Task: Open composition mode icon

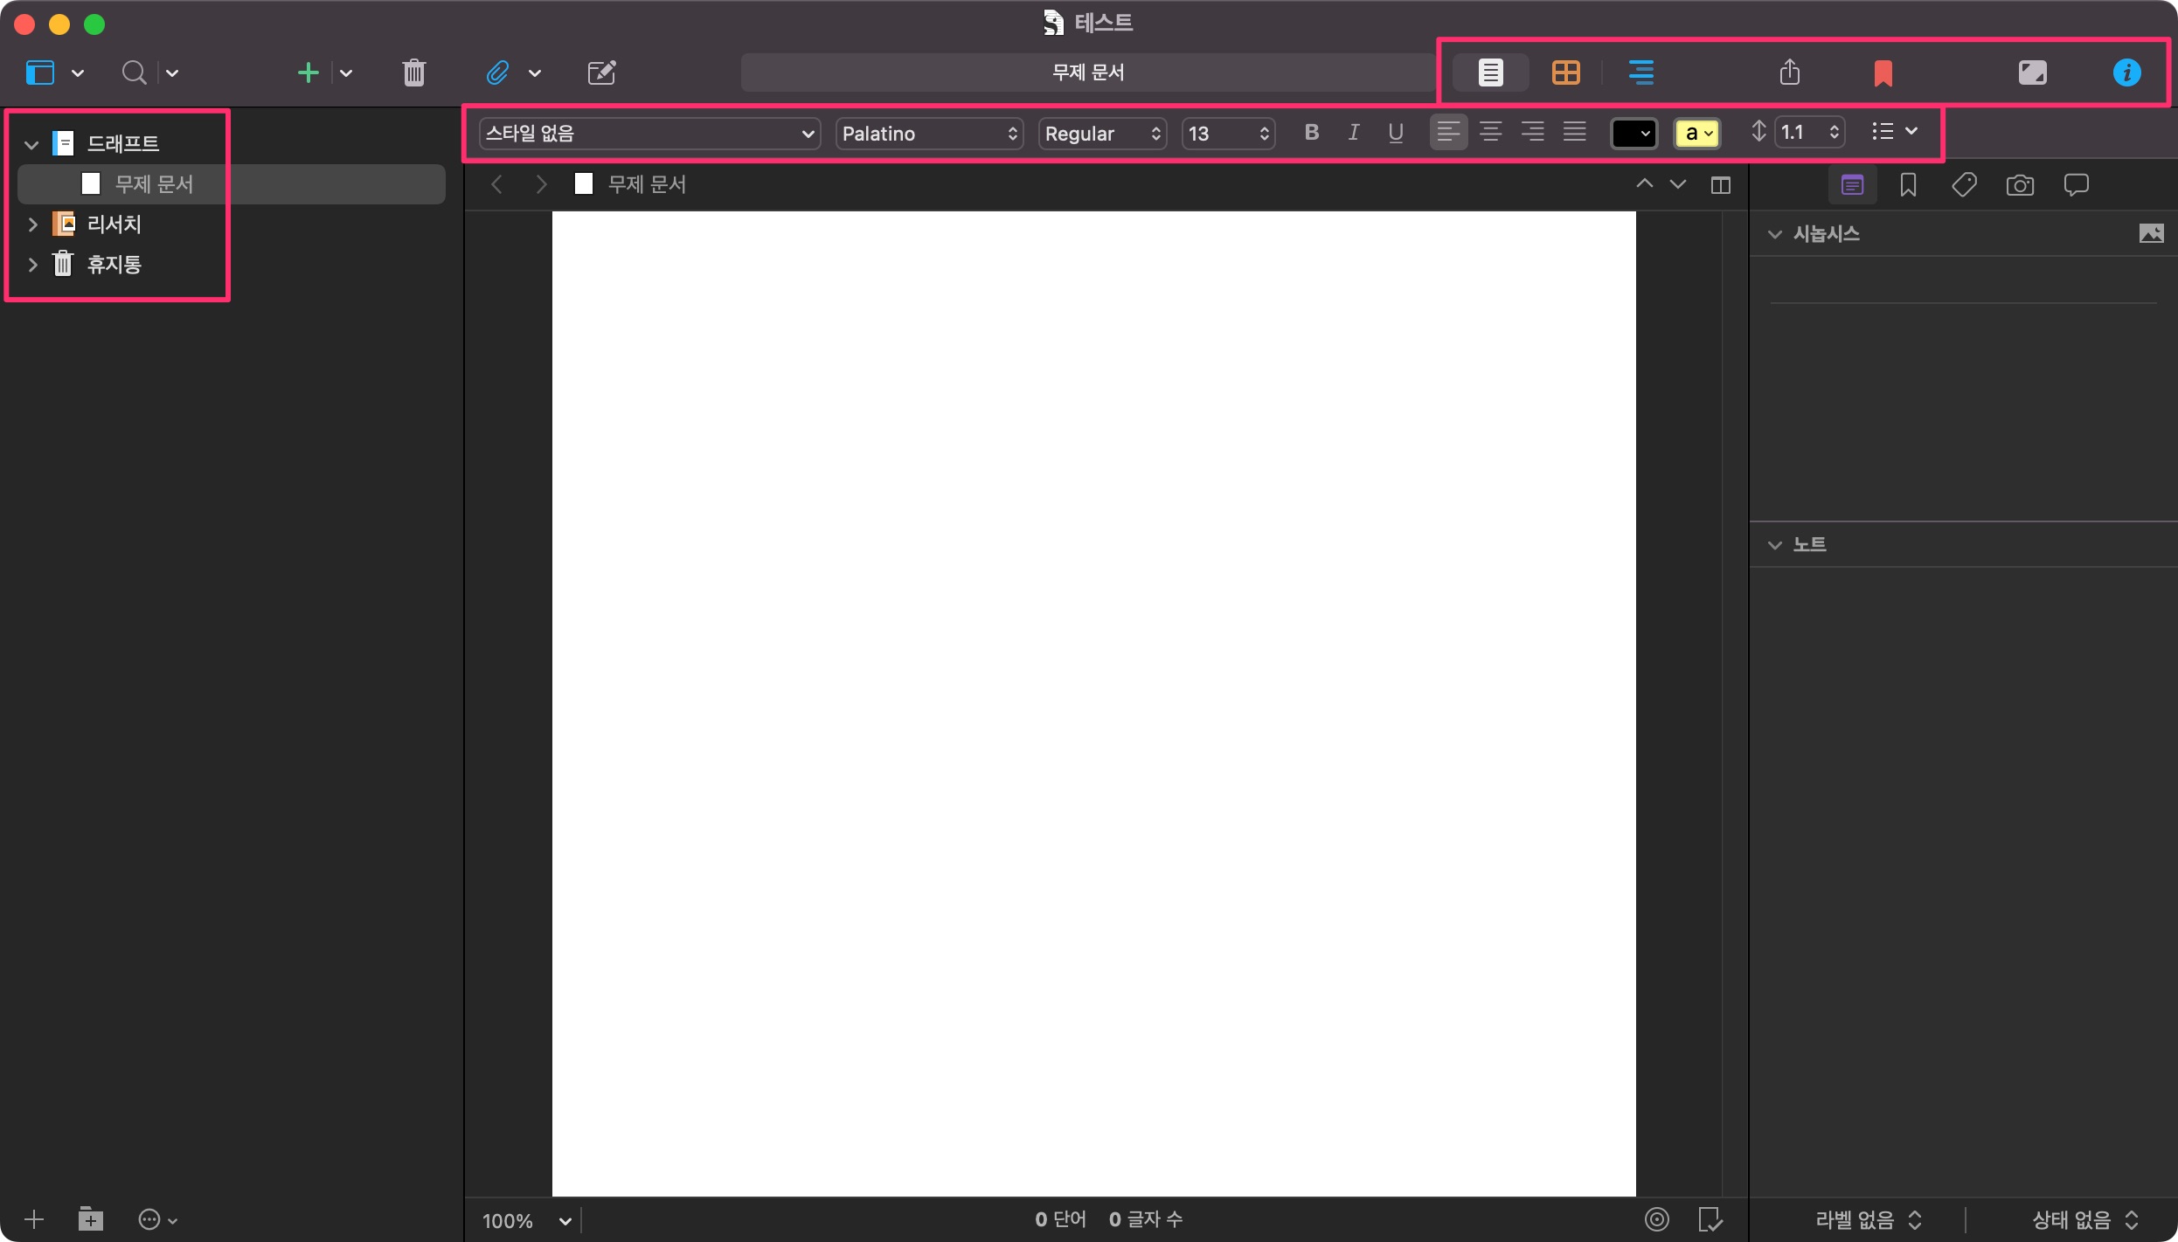Action: coord(2032,72)
